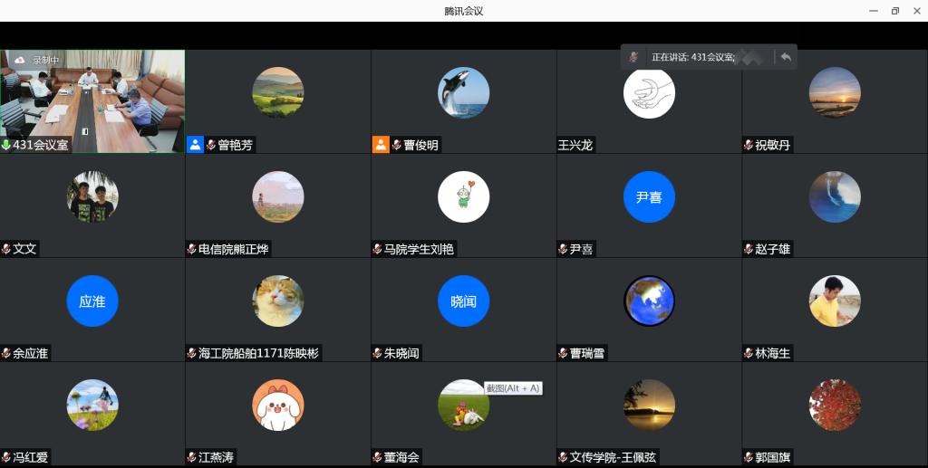Viewport: 928px width, 468px height.
Task: Click the 马院学生刘艳 name label
Action: pyautogui.click(x=419, y=249)
